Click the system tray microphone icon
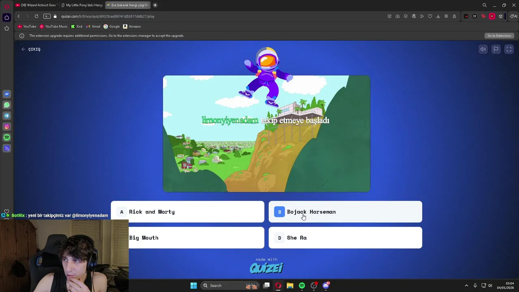 475,286
